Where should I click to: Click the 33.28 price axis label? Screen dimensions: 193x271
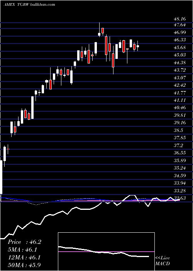coord(179,191)
